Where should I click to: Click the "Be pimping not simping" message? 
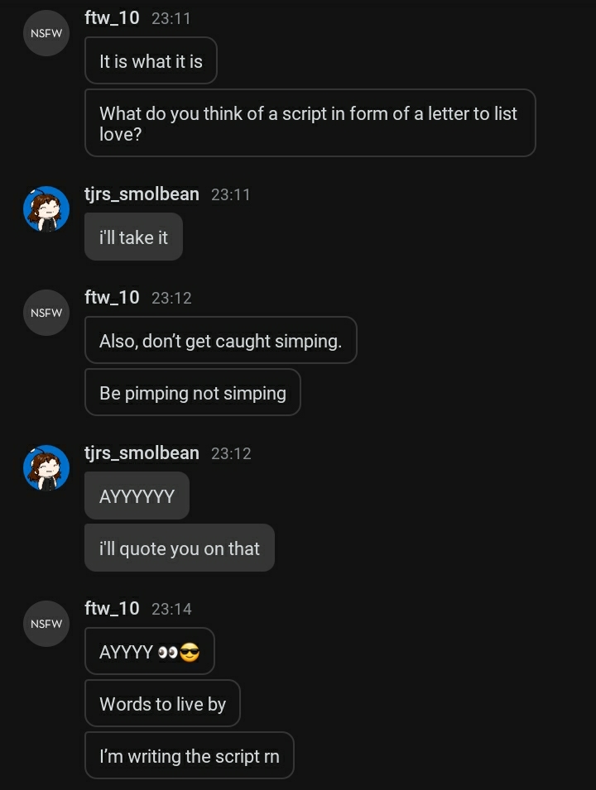[x=192, y=393]
